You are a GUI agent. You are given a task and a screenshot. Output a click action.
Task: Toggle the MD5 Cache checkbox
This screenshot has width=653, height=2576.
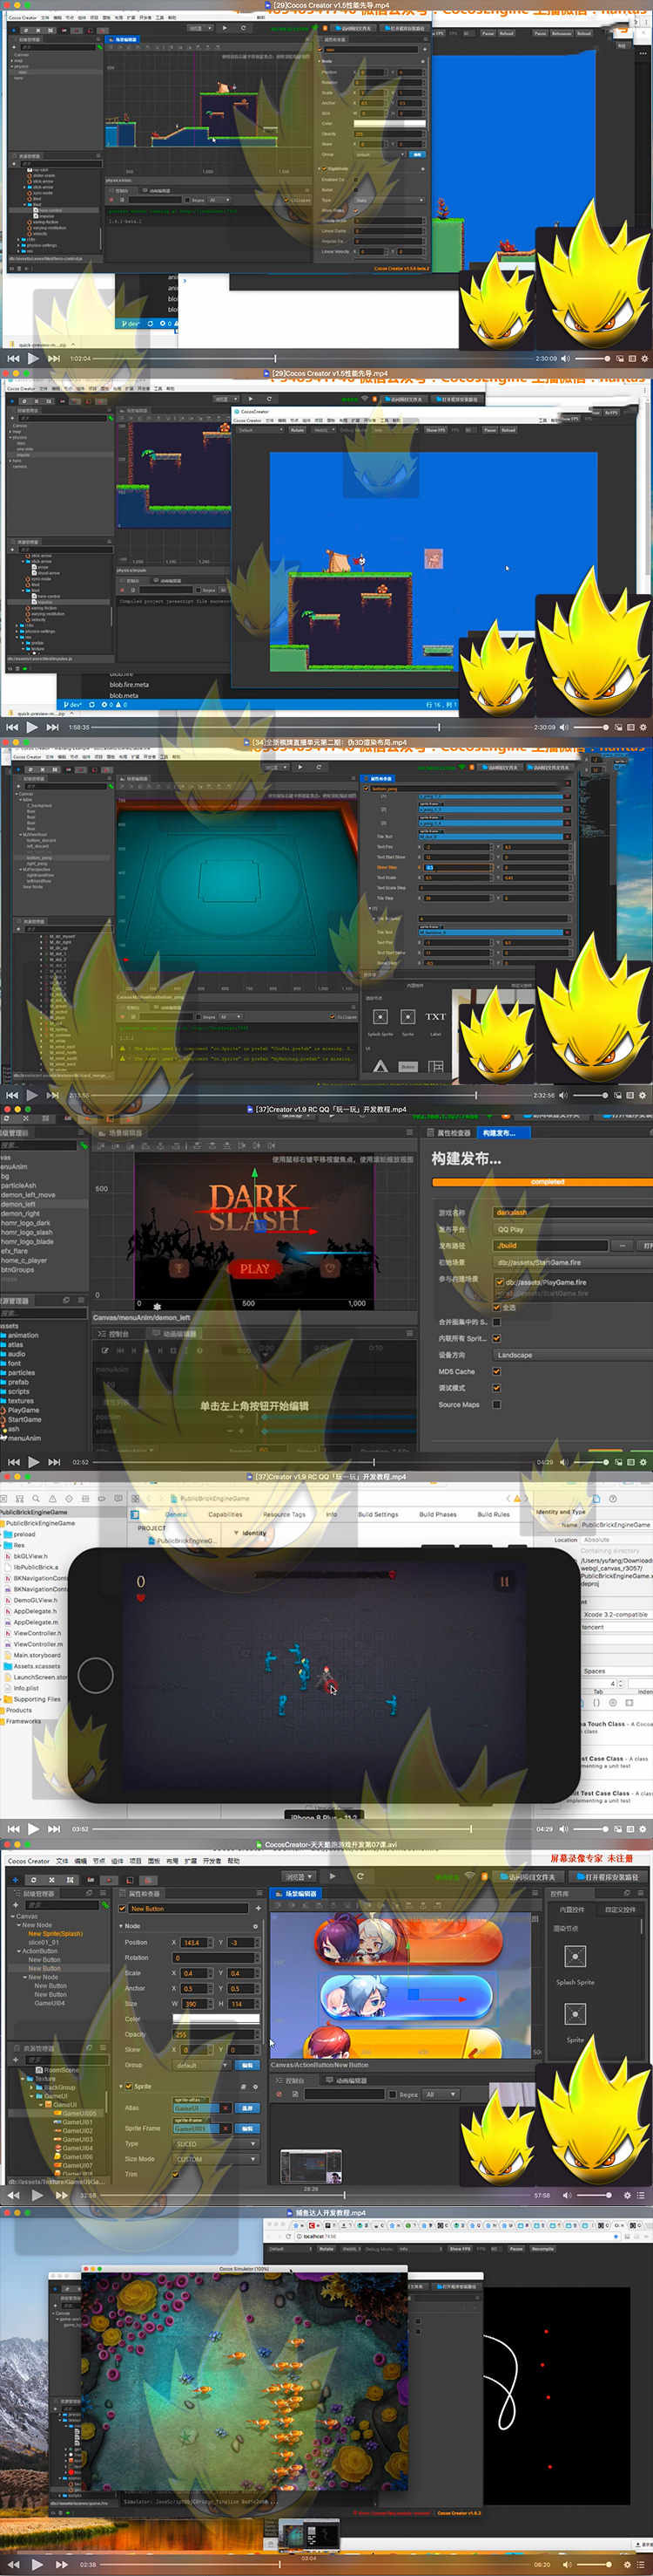(496, 1371)
